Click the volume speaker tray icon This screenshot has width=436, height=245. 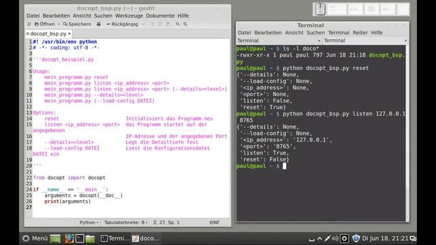point(336,239)
